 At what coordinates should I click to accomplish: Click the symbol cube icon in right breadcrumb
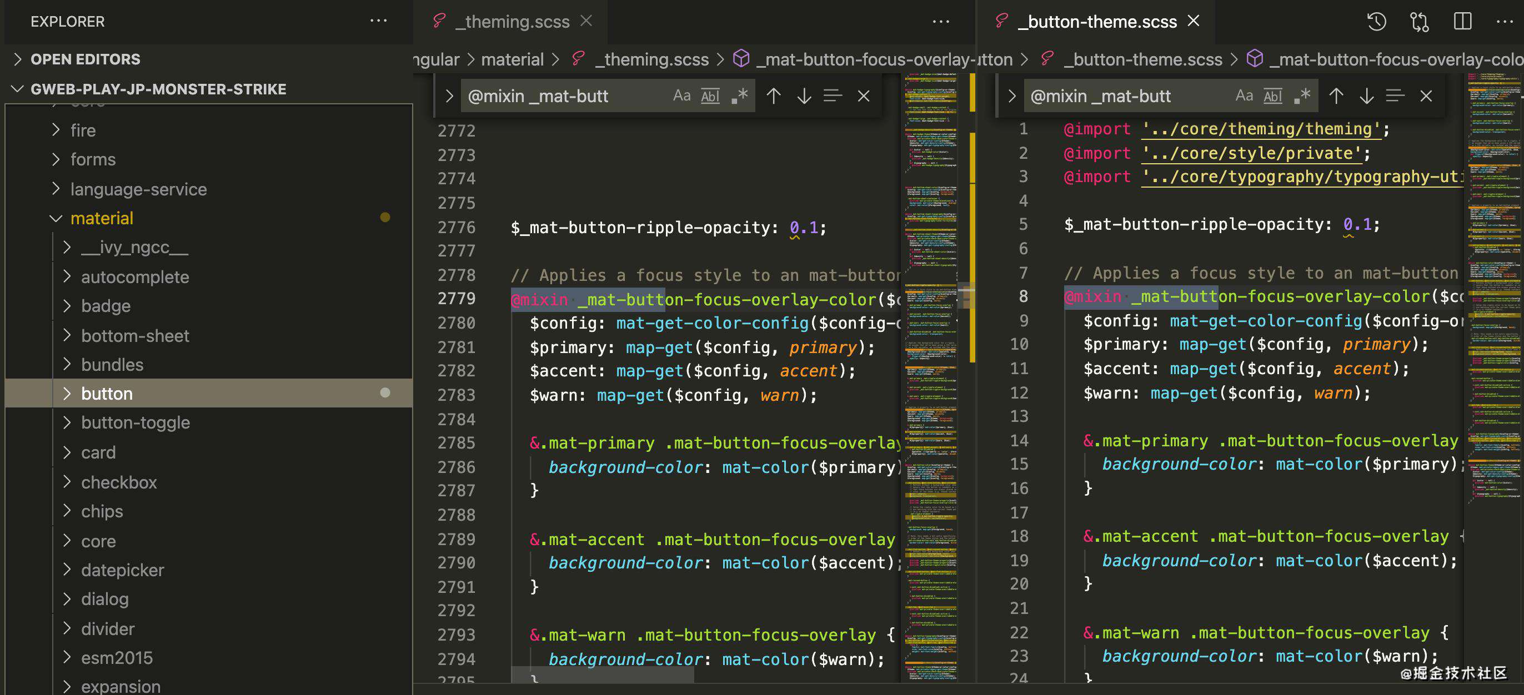pos(1255,58)
